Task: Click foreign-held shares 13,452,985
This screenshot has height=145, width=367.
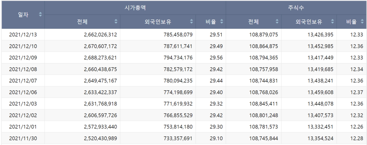Action: pyautogui.click(x=320, y=46)
